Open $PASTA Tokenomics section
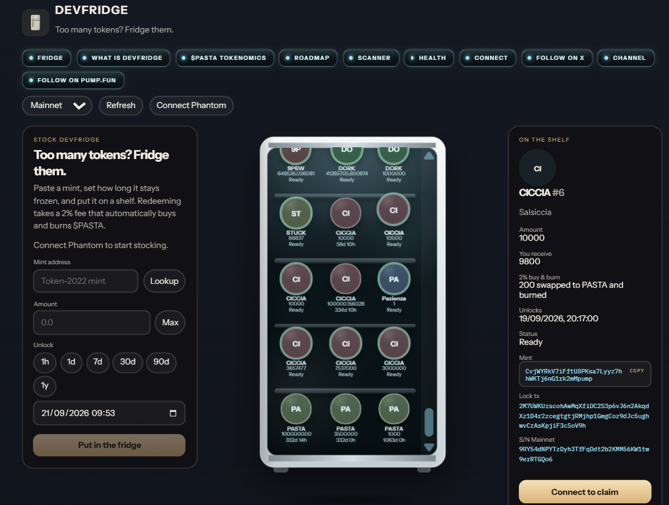This screenshot has height=505, width=669. tap(224, 58)
